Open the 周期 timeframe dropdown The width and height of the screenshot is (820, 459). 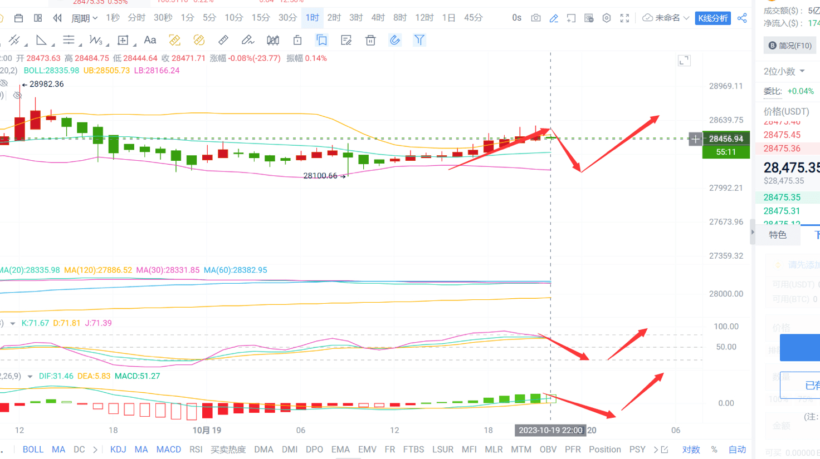[84, 17]
